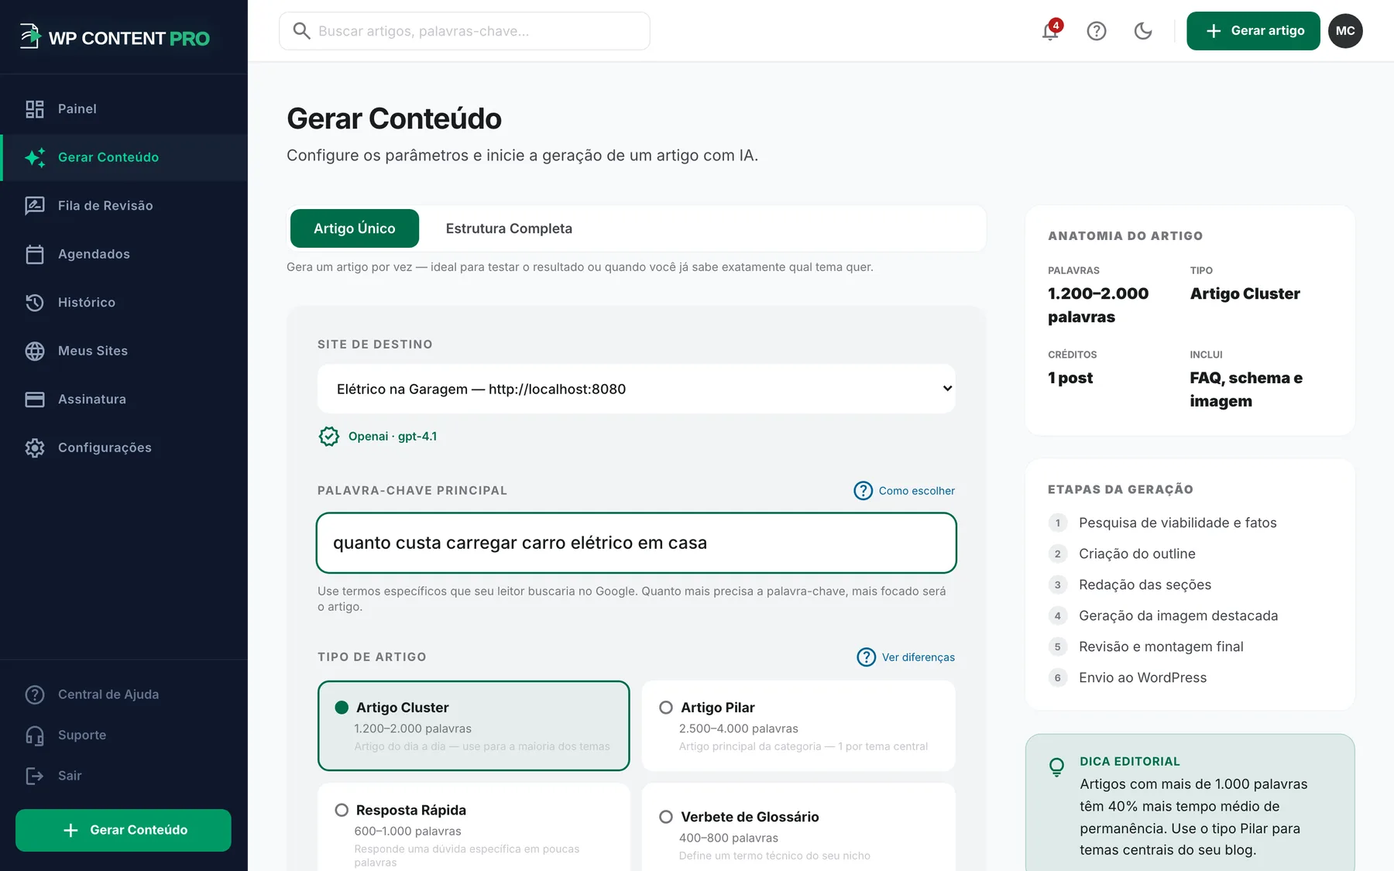
Task: Focus the Buscar artigos search field
Action: point(465,31)
